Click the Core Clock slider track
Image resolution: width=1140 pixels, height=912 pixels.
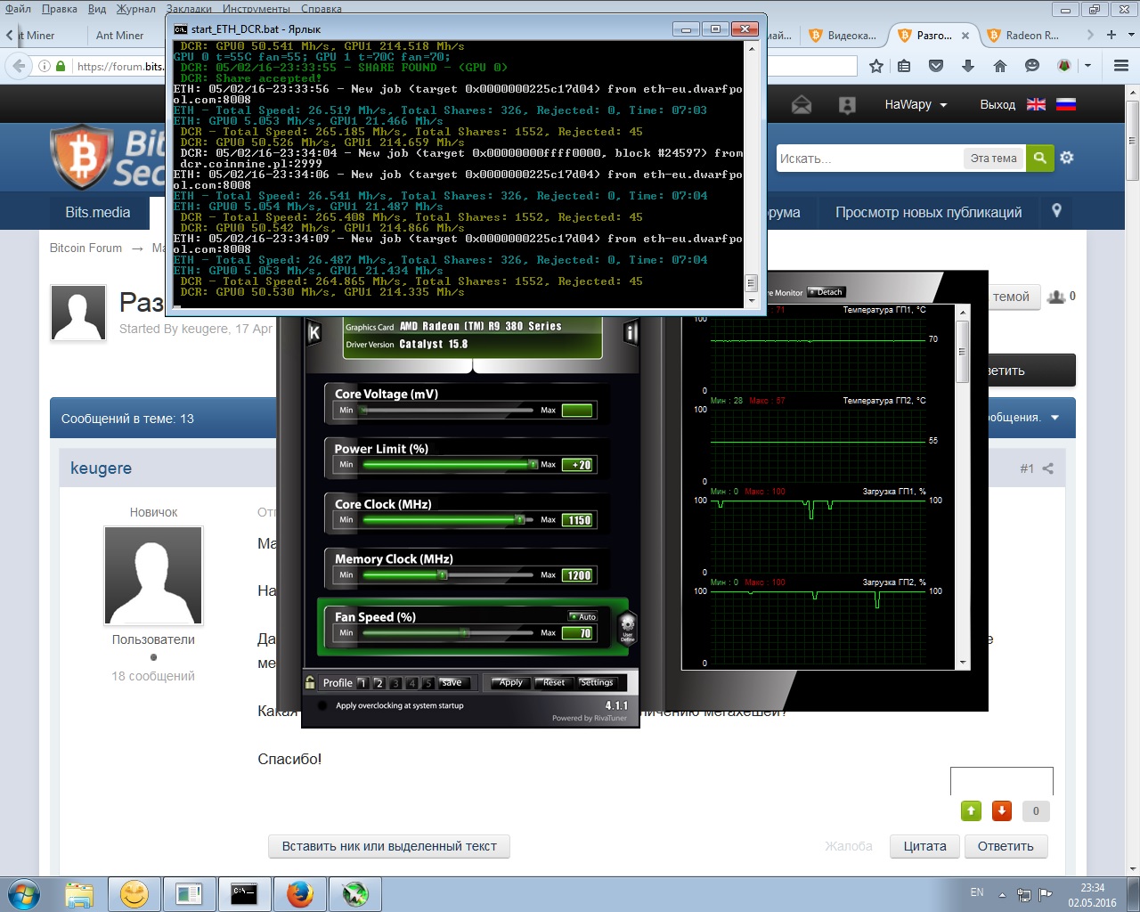coord(445,519)
